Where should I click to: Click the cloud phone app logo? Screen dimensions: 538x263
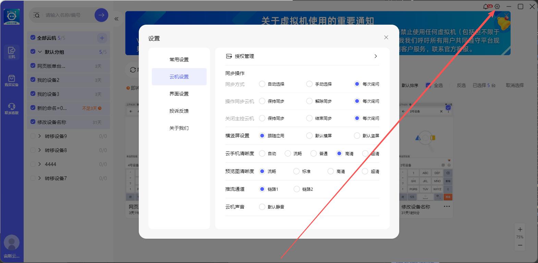coord(12,17)
